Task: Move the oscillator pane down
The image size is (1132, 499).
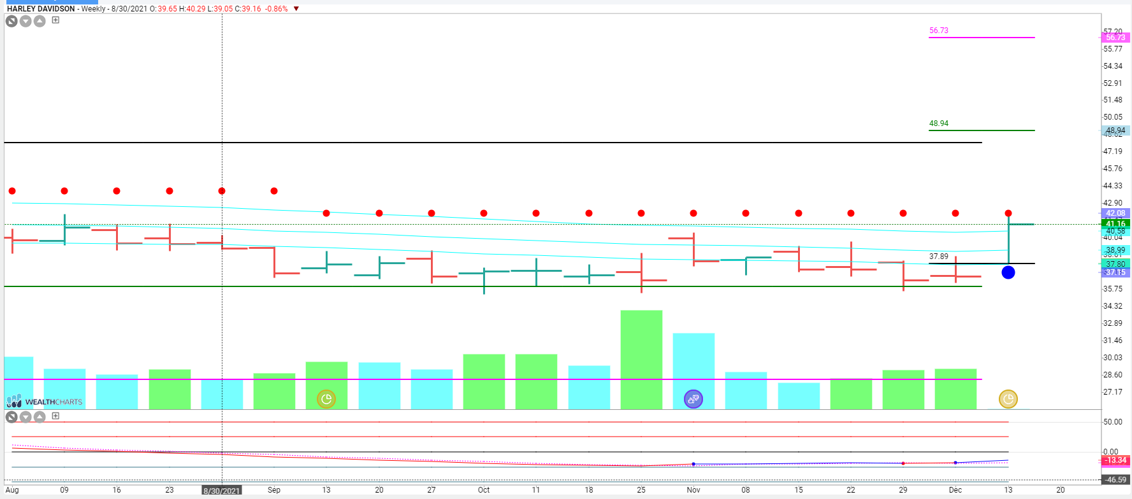Action: click(25, 417)
